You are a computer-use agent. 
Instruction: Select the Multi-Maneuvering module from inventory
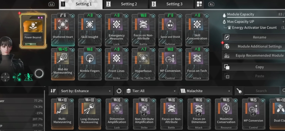pyautogui.click(x=62, y=114)
